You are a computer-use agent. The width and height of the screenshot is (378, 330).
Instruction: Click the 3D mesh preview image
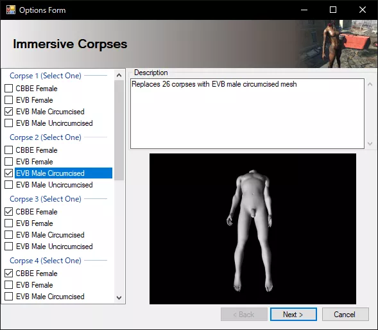click(253, 229)
